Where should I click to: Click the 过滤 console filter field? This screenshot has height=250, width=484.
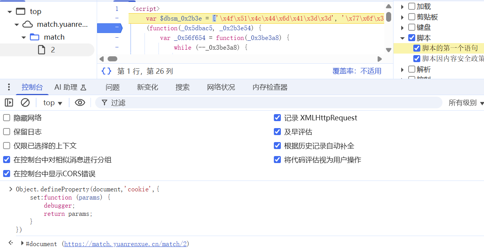pyautogui.click(x=268, y=102)
